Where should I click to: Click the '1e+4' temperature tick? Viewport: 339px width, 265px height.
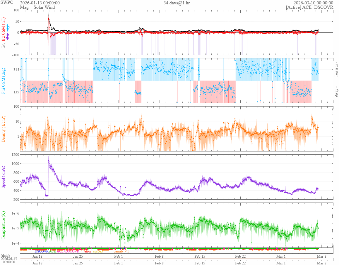pyautogui.click(x=15, y=243)
